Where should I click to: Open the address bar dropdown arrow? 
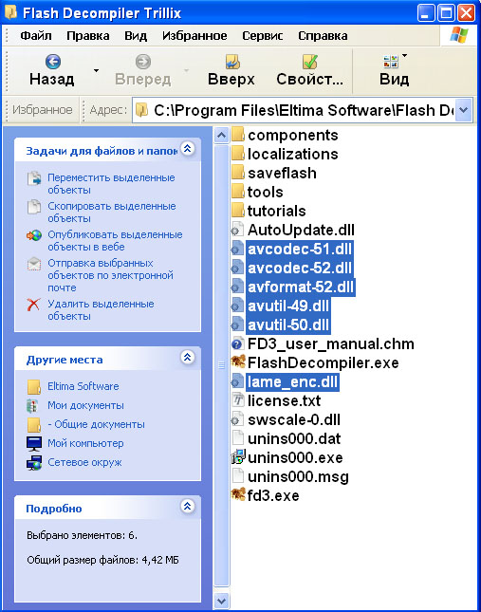pyautogui.click(x=463, y=110)
